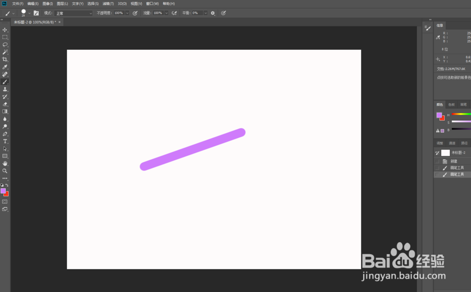Open the blend mode dropdown showing 正常
Viewport: 471px width, 292px height.
point(73,13)
